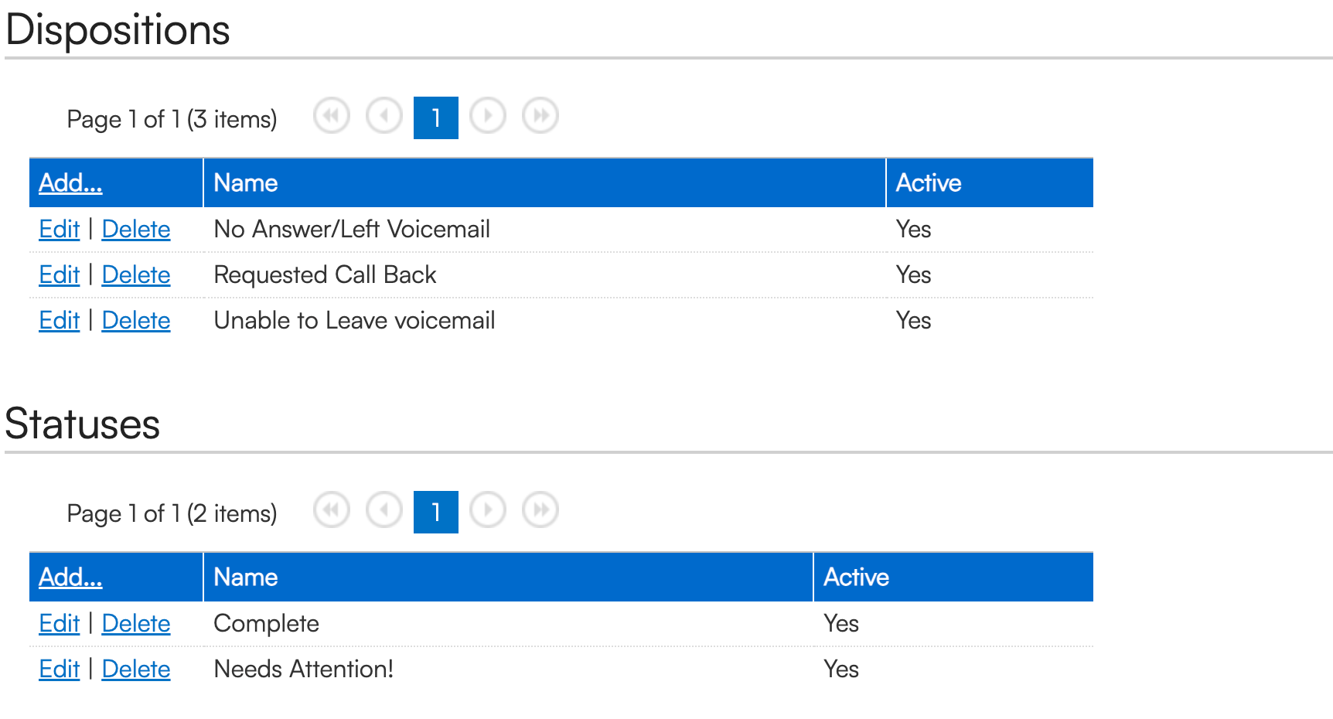1333x719 pixels.
Task: Select page 1 button in Statuses pager
Action: [436, 512]
